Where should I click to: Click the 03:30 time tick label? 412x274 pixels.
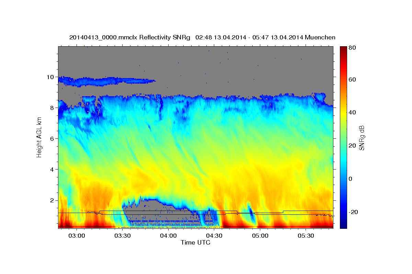(123, 236)
